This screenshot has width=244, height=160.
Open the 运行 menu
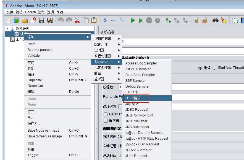click(x=41, y=12)
